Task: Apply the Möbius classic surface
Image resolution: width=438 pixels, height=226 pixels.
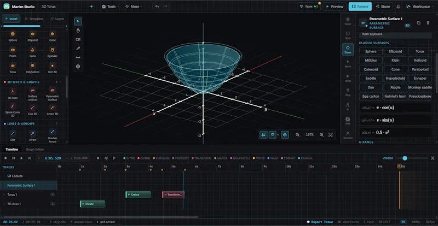Action: 371,60
